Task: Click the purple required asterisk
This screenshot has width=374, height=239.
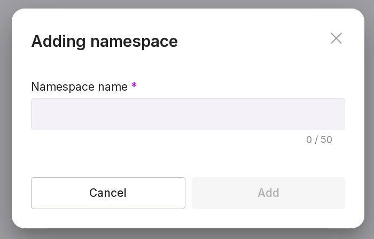Action: click(134, 86)
